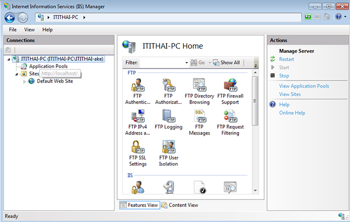Click the Filter text field
Image resolution: width=350 pixels, height=222 pixels.
(162, 62)
